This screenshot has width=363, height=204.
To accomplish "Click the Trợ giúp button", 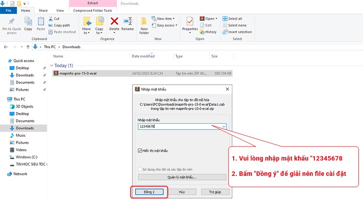I will click(x=215, y=192).
